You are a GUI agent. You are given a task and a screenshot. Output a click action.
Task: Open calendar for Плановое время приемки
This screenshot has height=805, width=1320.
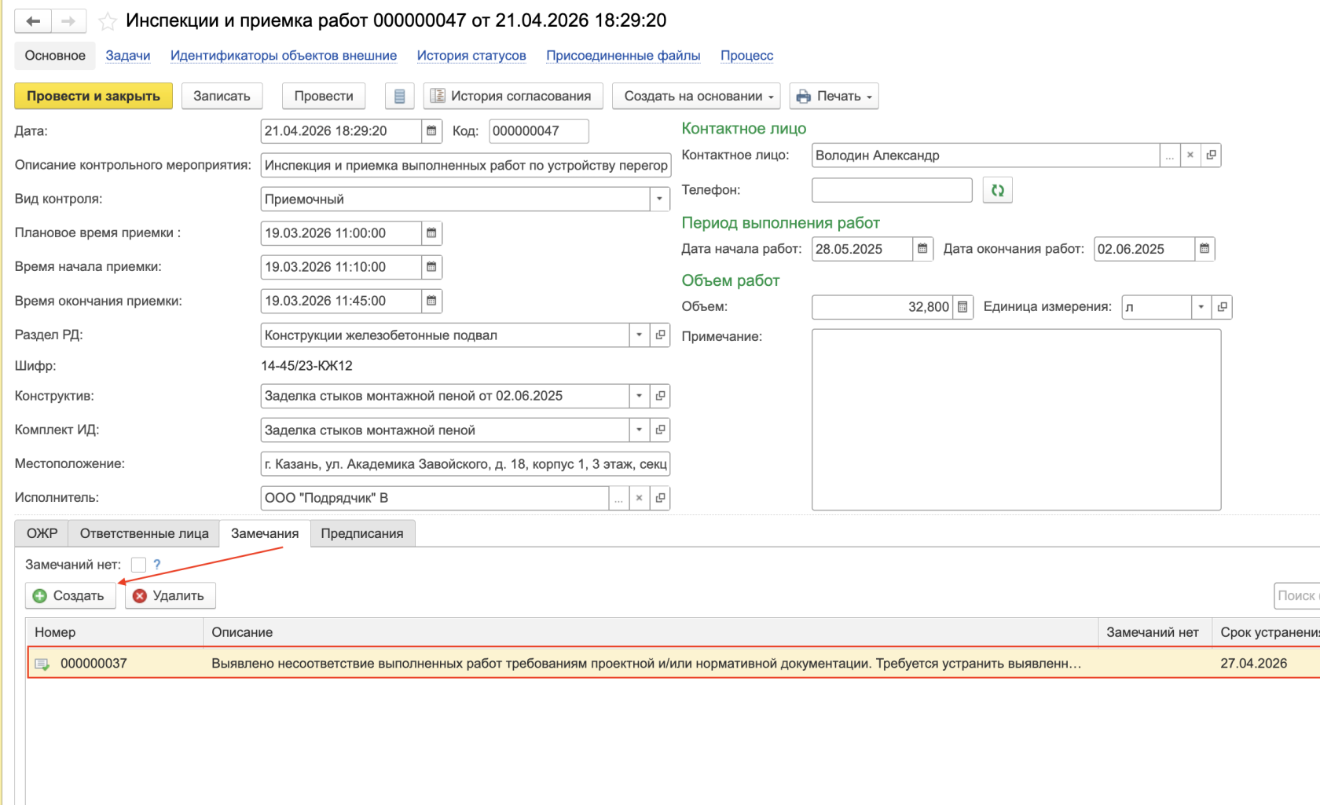[x=431, y=233]
